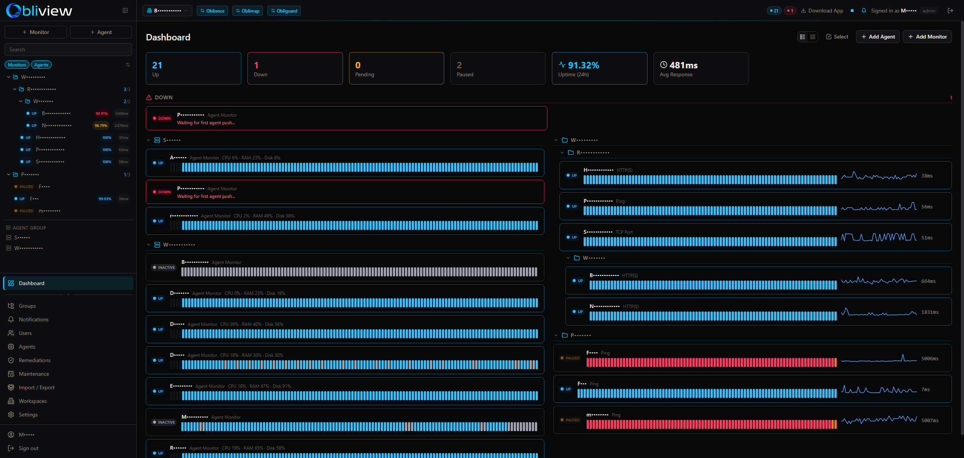The height and width of the screenshot is (458, 964).
Task: Toggle the Agents filter pill in the sidebar
Action: point(41,65)
